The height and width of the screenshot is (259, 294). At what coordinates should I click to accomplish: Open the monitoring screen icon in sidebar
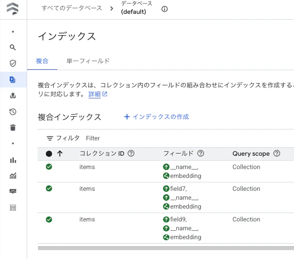(13, 191)
